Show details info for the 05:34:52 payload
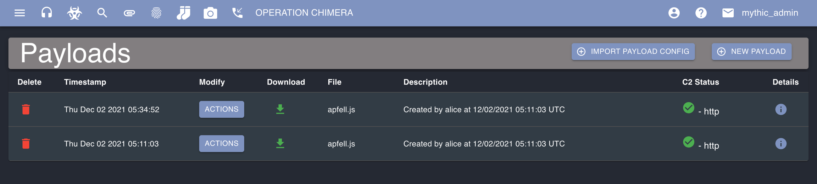 [x=780, y=109]
